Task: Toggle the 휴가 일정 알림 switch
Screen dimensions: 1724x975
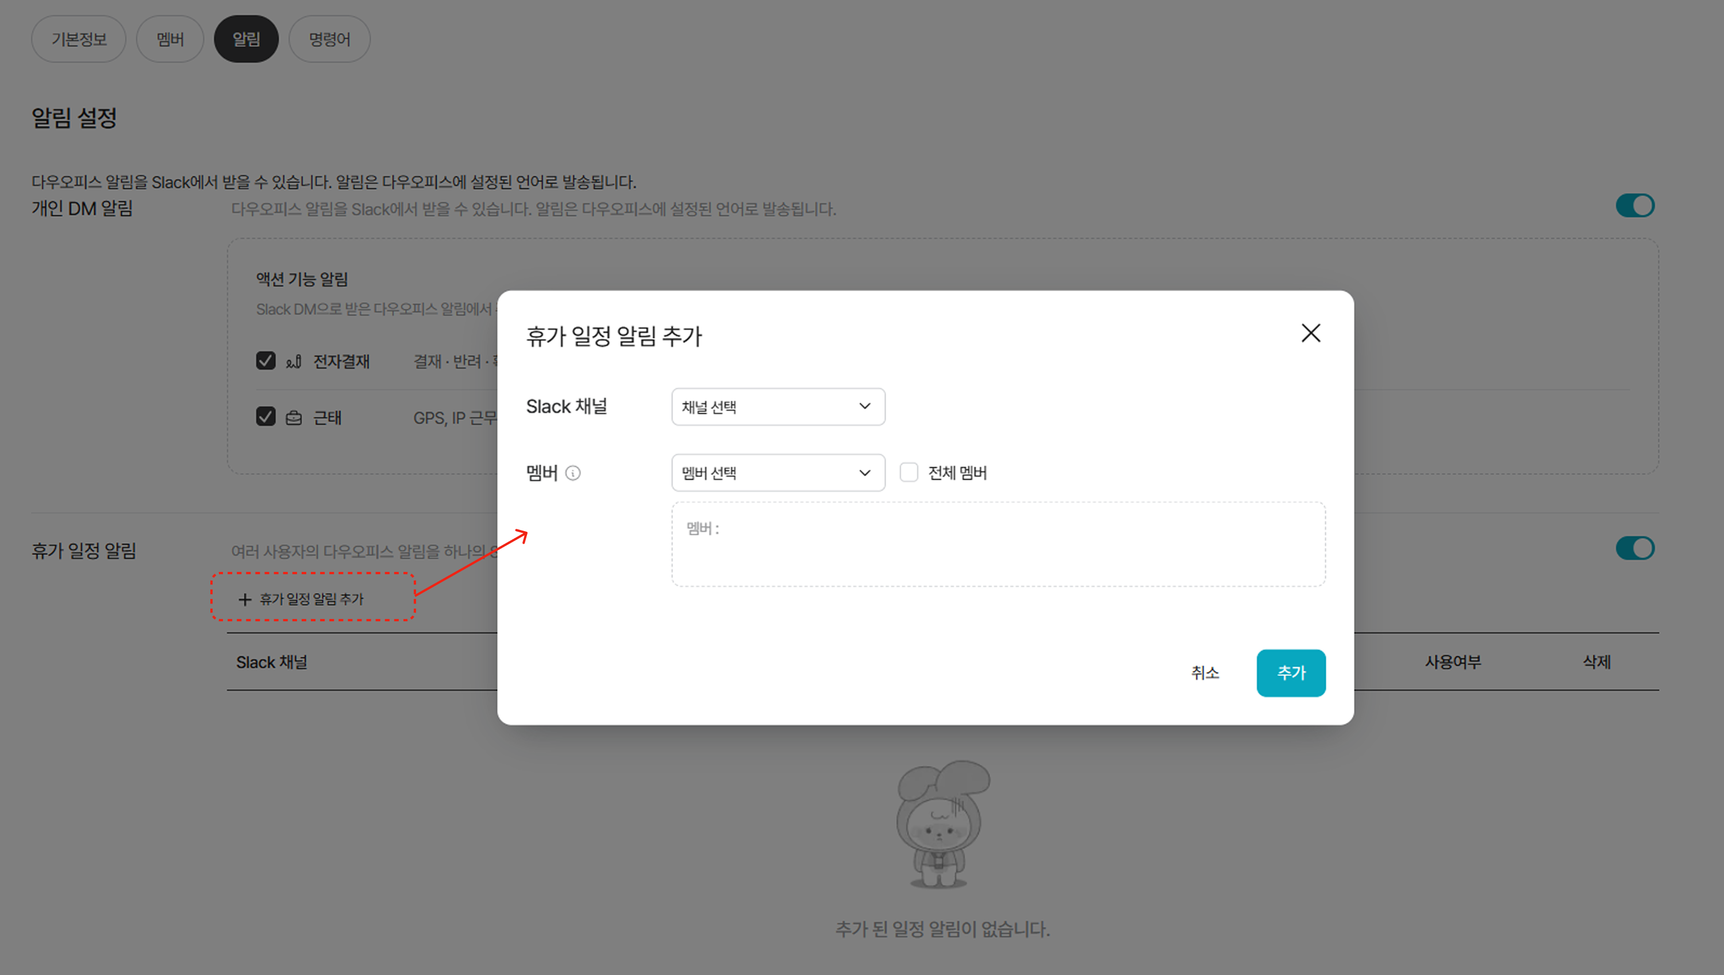Action: click(x=1635, y=548)
